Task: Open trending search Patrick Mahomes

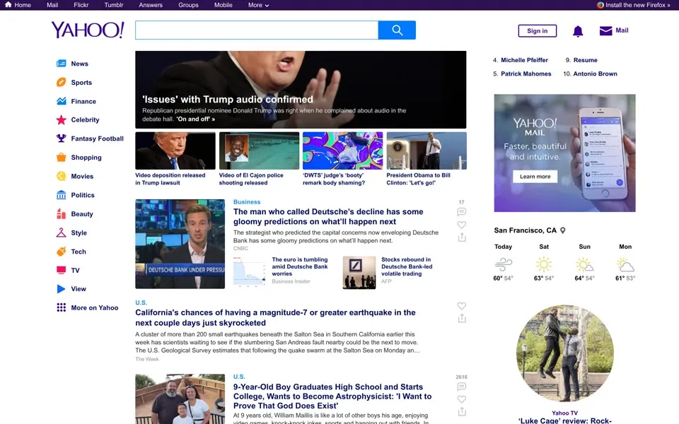Action: click(x=526, y=74)
